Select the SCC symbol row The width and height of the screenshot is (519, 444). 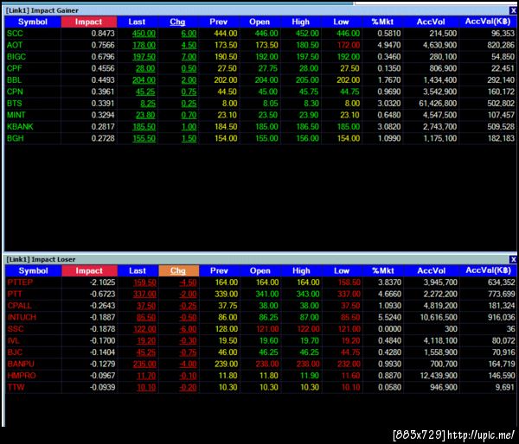click(x=261, y=34)
